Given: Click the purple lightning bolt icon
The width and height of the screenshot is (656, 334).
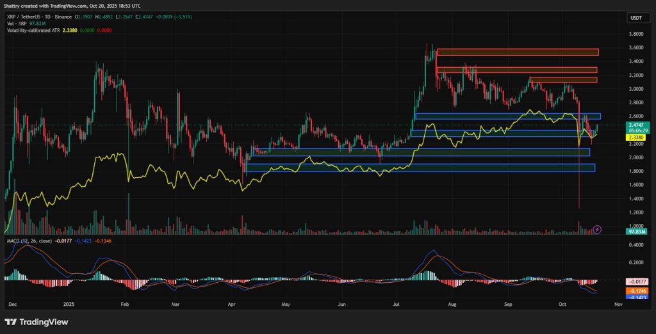Looking at the screenshot, I should pos(597,229).
